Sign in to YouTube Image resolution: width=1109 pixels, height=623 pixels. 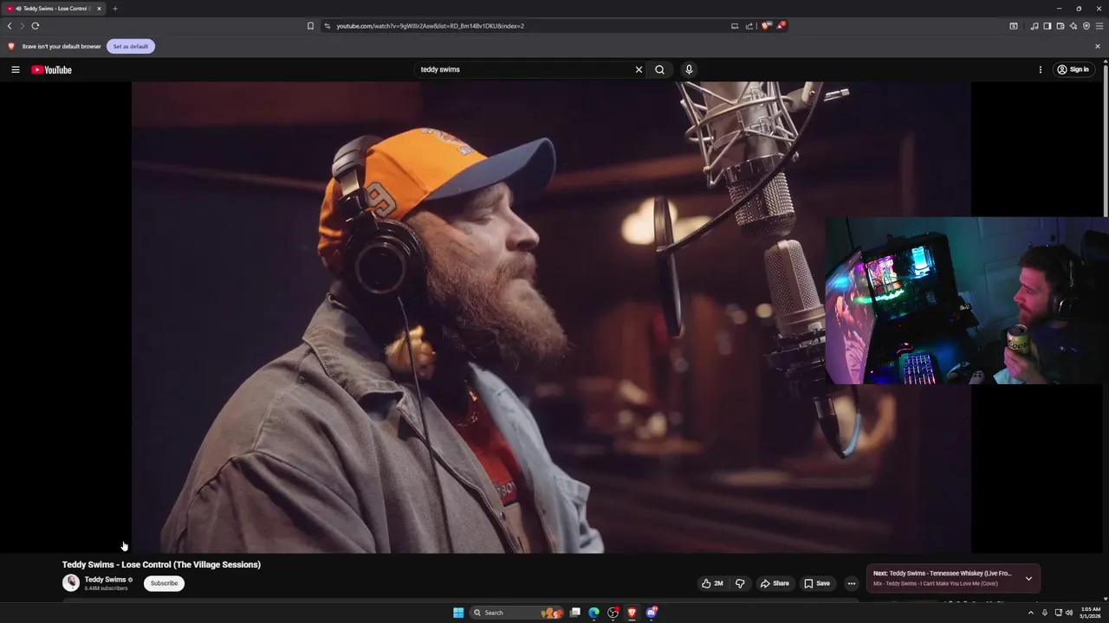coord(1073,69)
